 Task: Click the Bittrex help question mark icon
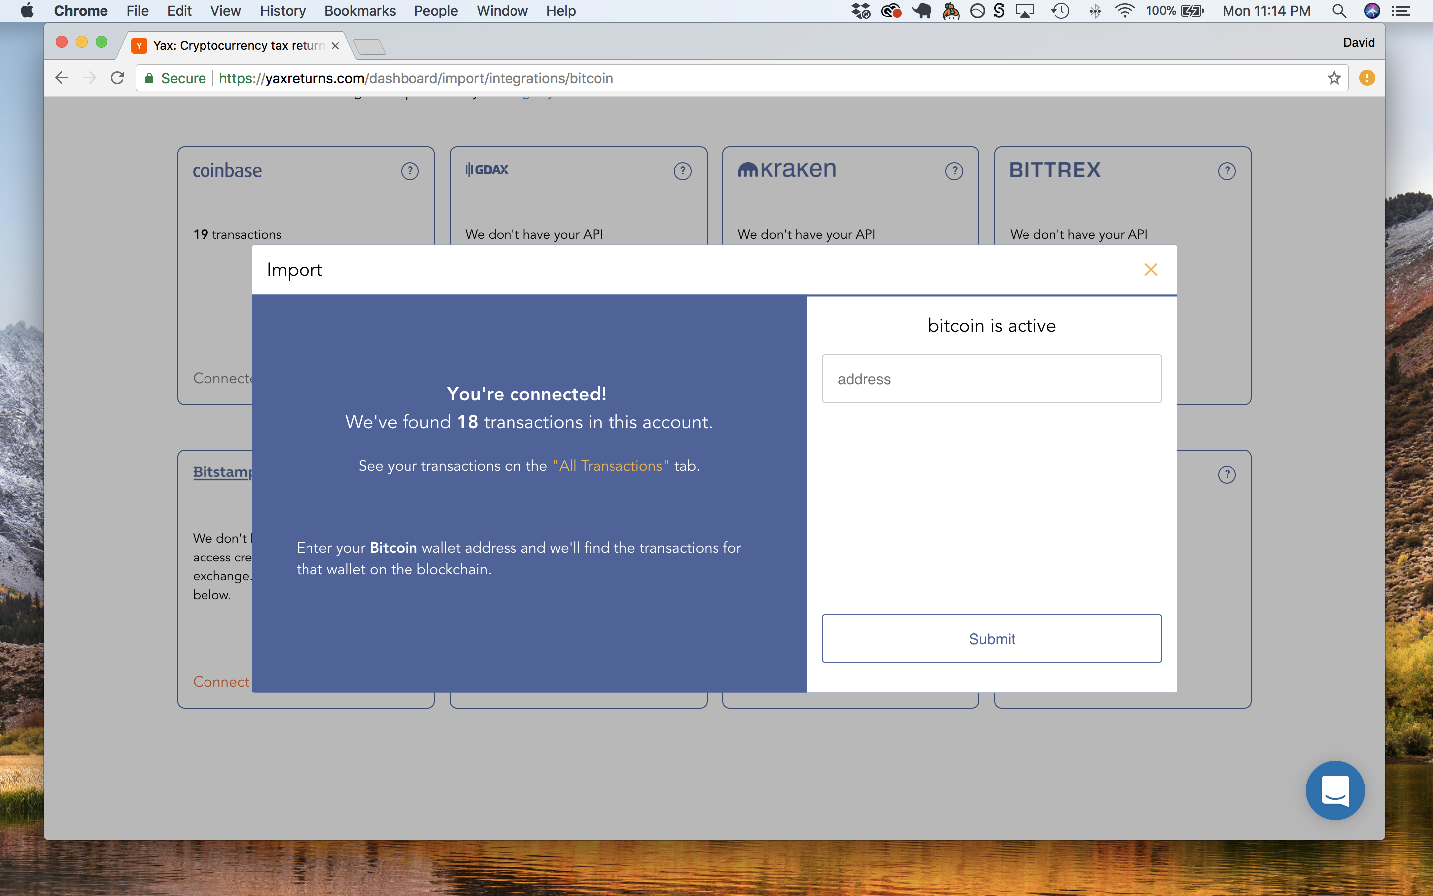coord(1227,171)
